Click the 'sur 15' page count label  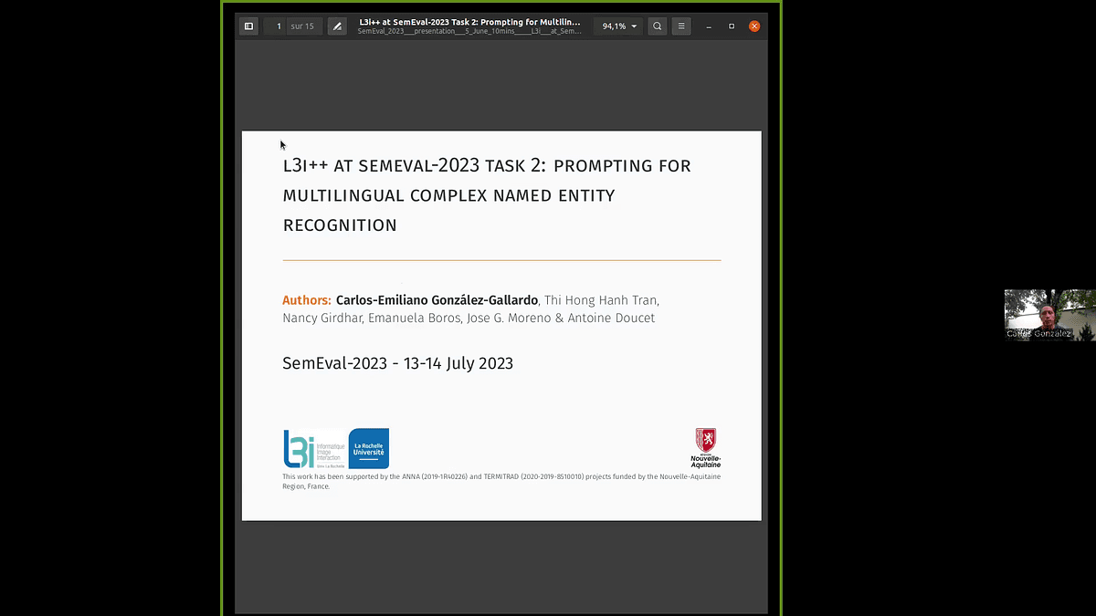302,26
